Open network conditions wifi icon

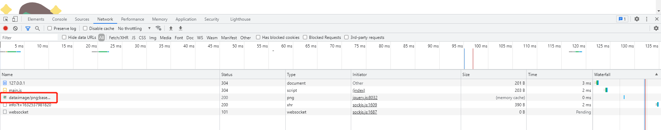point(159,28)
